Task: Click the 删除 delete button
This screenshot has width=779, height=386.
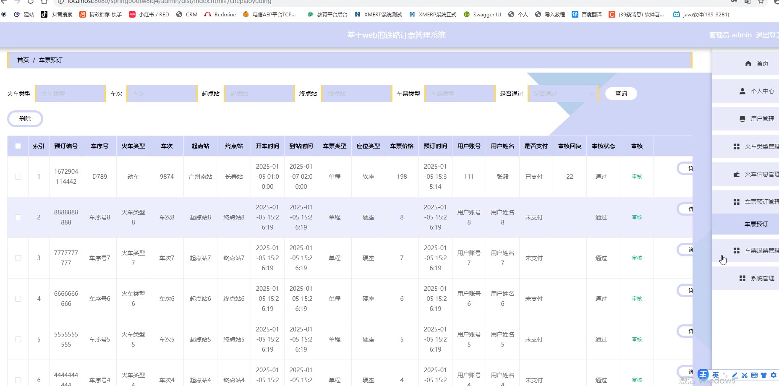Action: pos(25,119)
